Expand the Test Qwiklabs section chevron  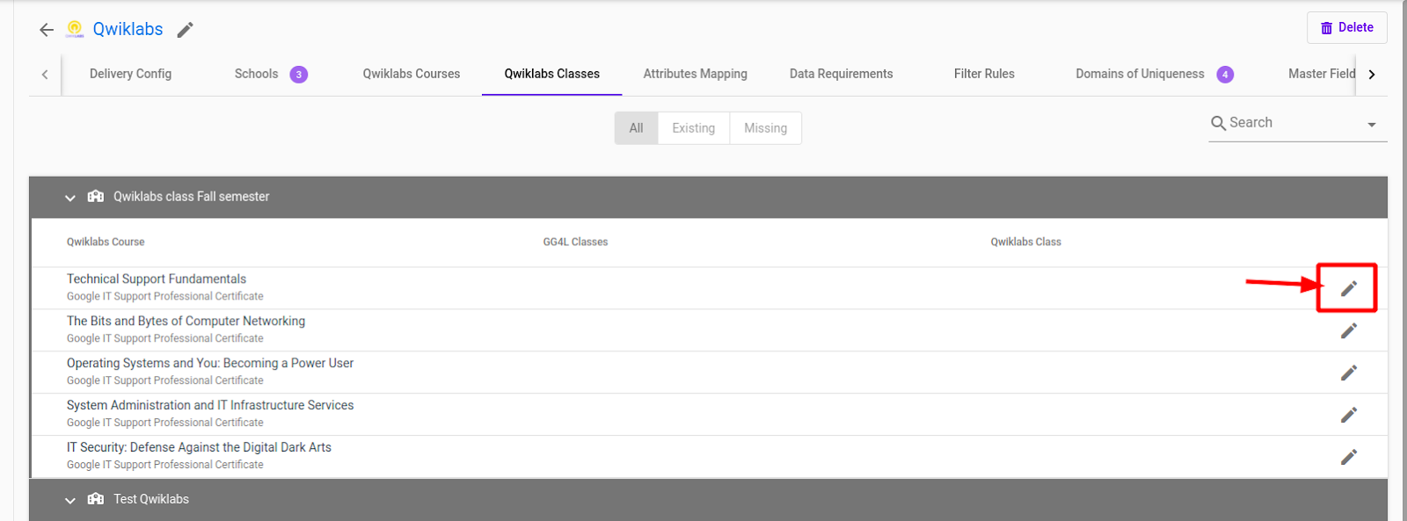(x=70, y=500)
